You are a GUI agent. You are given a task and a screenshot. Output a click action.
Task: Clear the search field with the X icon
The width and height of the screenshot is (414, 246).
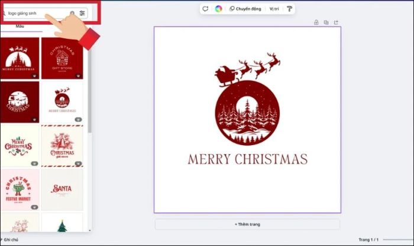[72, 12]
